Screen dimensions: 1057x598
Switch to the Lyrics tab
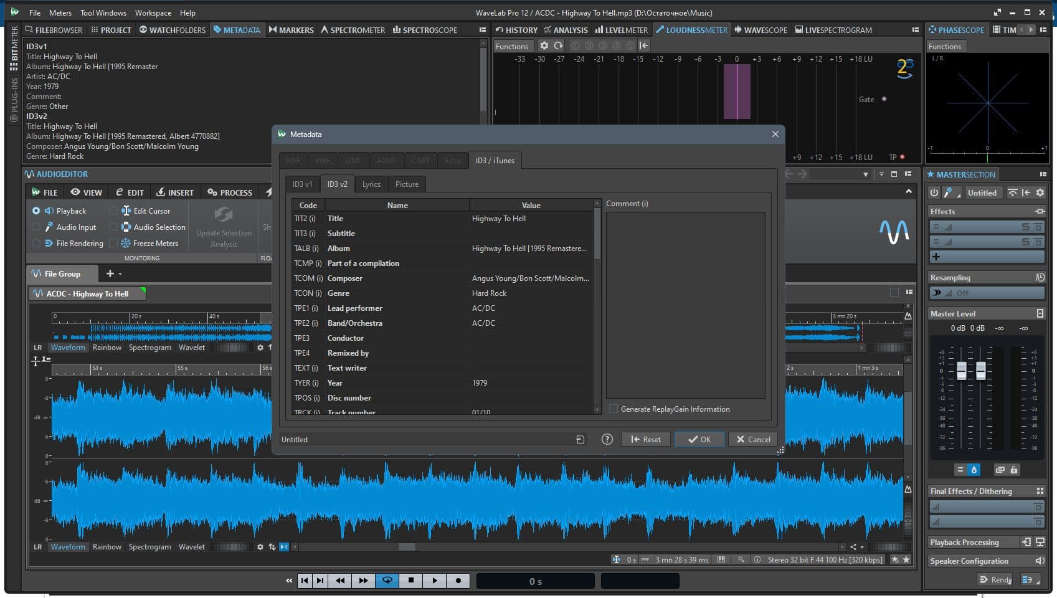[x=371, y=184]
